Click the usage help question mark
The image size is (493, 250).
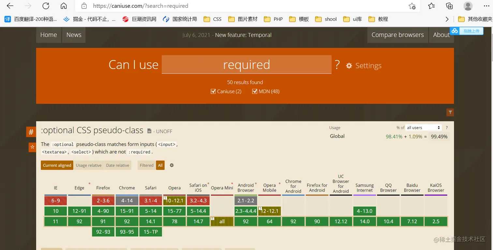coord(447,128)
